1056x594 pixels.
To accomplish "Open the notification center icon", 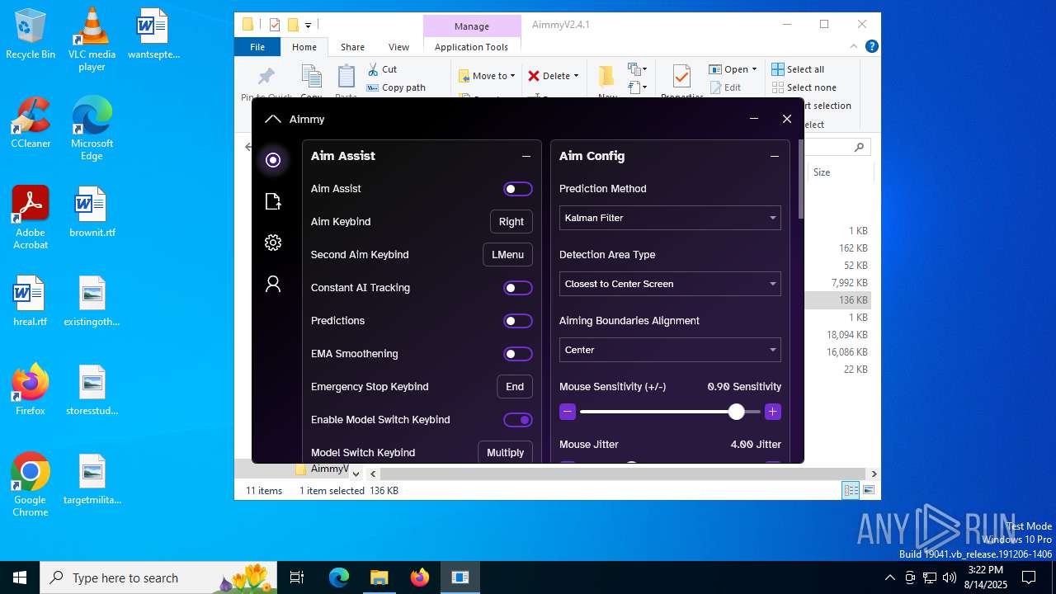I will click(1029, 577).
